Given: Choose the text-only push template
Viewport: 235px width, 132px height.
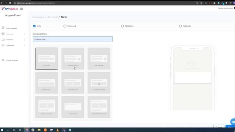Looking at the screenshot, I should tap(47, 59).
